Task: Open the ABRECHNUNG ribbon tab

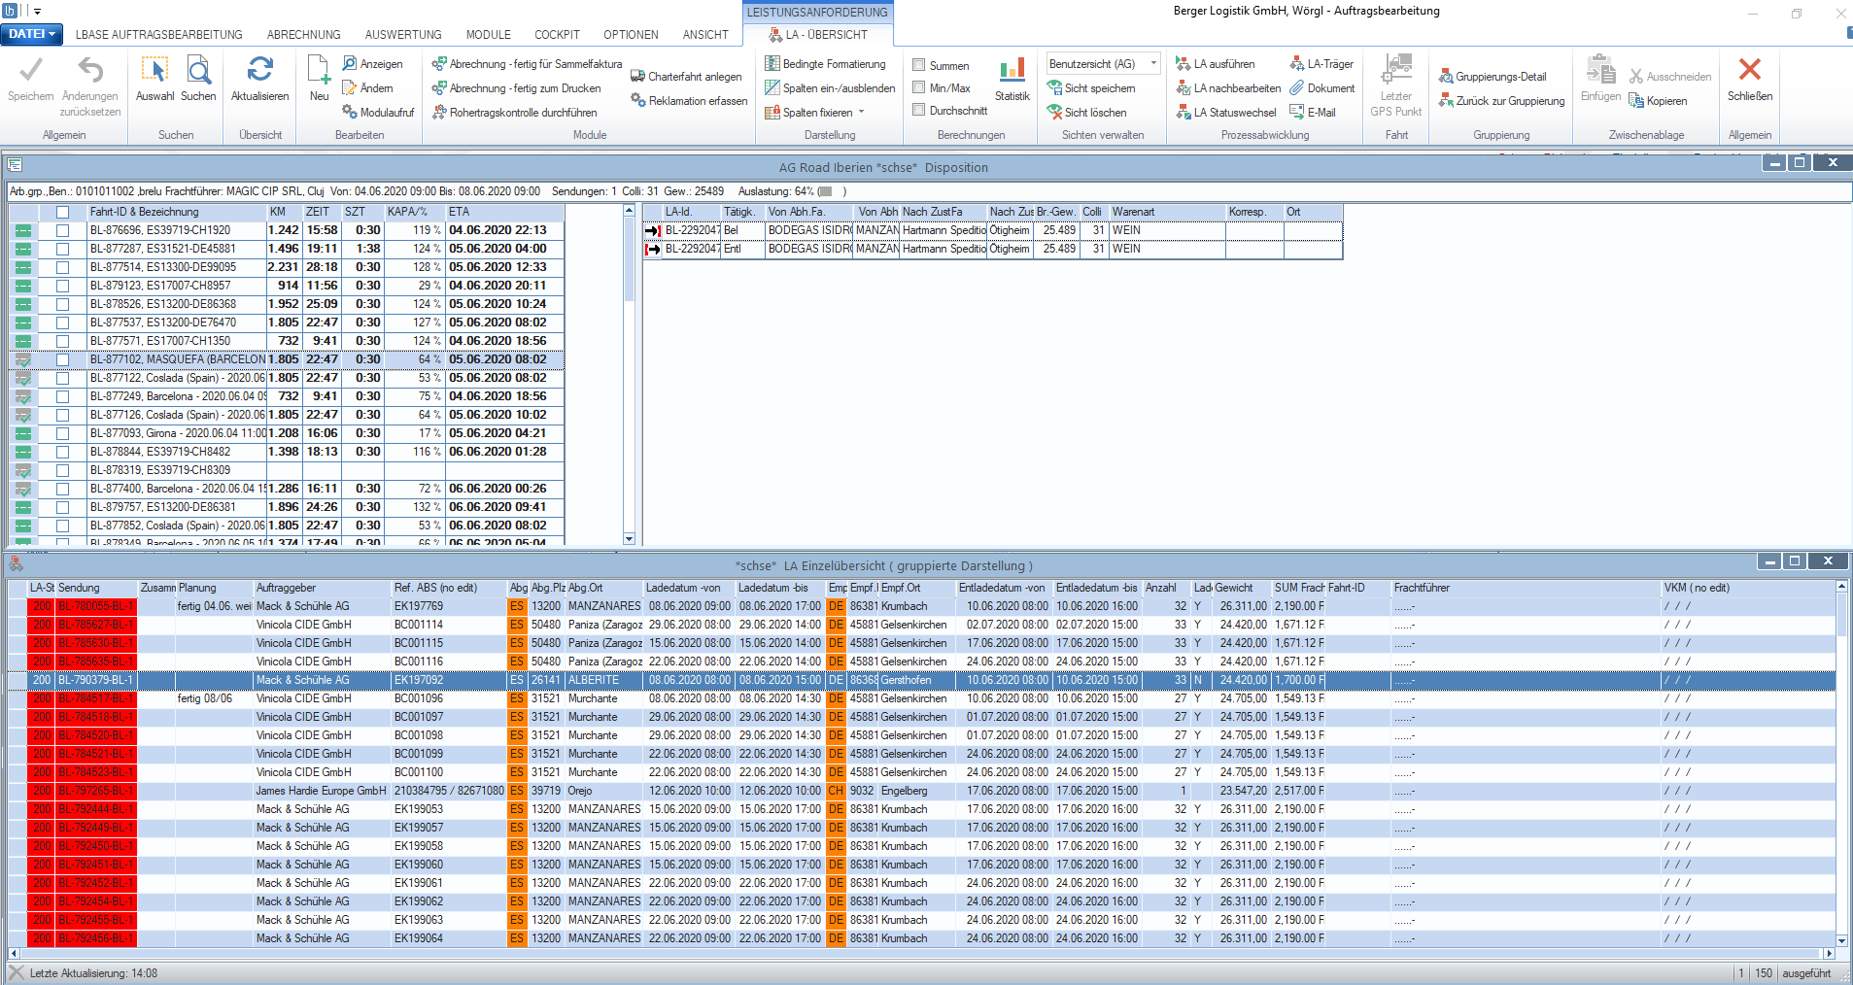Action: 304,35
